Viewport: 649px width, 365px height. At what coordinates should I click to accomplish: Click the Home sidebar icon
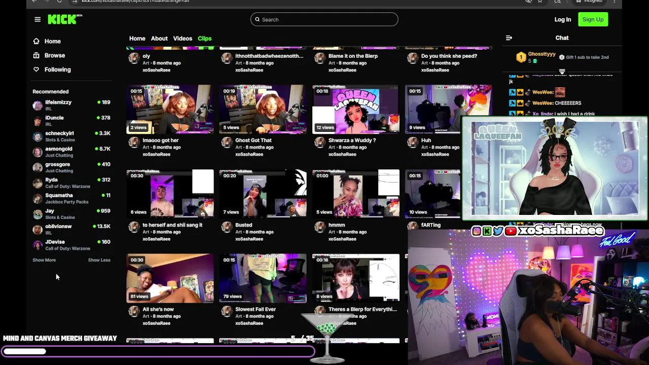coord(36,42)
